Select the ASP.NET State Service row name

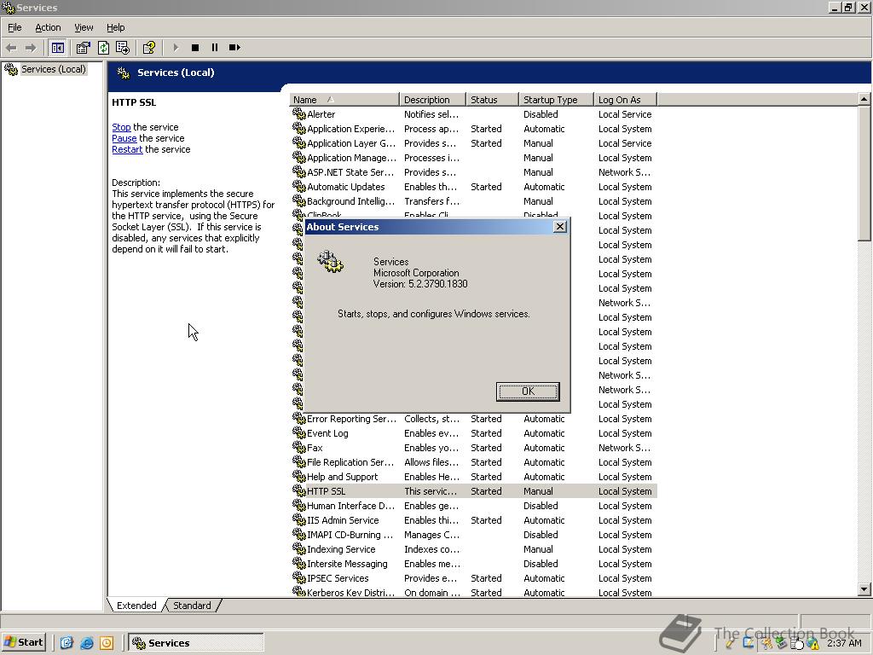[x=350, y=172]
